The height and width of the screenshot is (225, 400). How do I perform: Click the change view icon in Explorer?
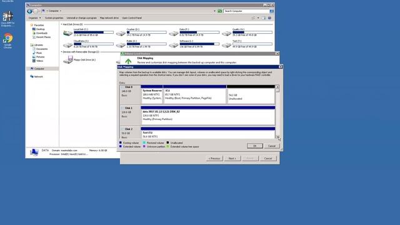[253, 18]
